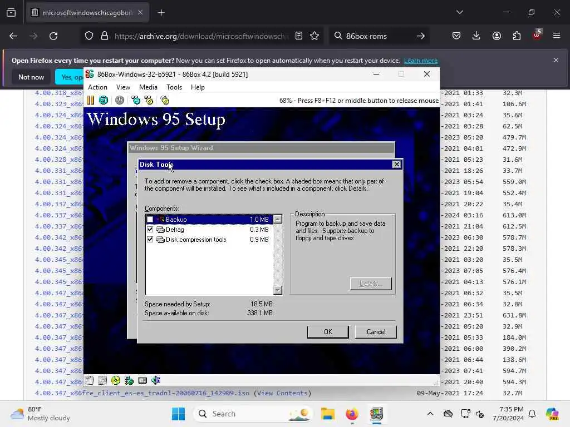
Task: Click Not now in Firefox notification
Action: click(x=31, y=77)
